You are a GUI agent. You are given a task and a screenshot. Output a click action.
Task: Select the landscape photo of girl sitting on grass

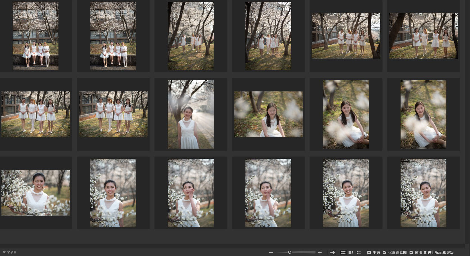click(x=268, y=114)
